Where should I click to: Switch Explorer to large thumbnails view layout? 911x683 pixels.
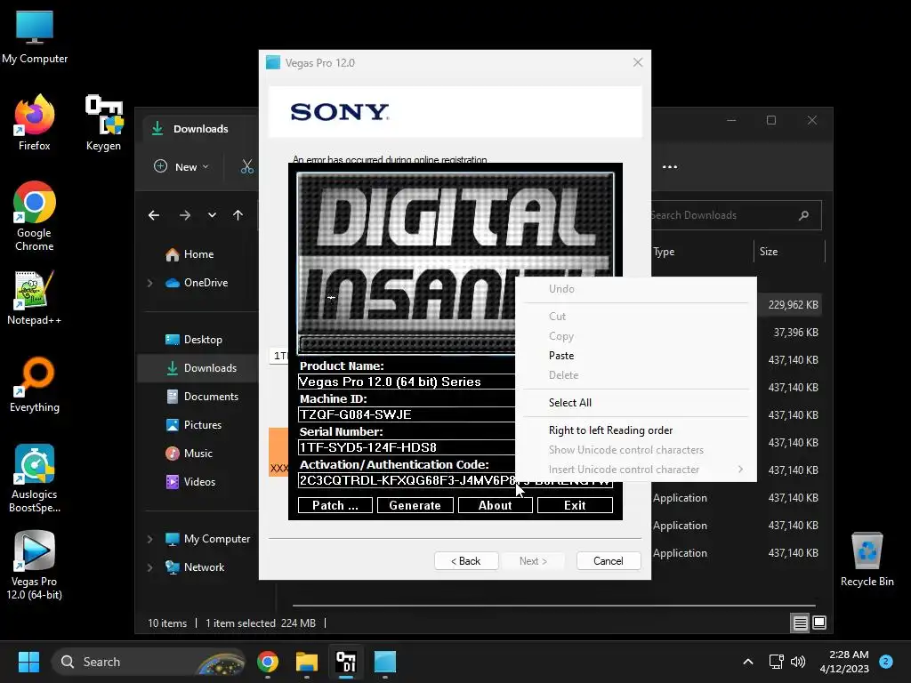(x=819, y=623)
